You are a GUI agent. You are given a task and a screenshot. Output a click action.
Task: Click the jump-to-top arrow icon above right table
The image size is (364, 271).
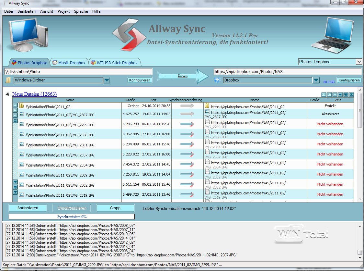[x=324, y=95]
